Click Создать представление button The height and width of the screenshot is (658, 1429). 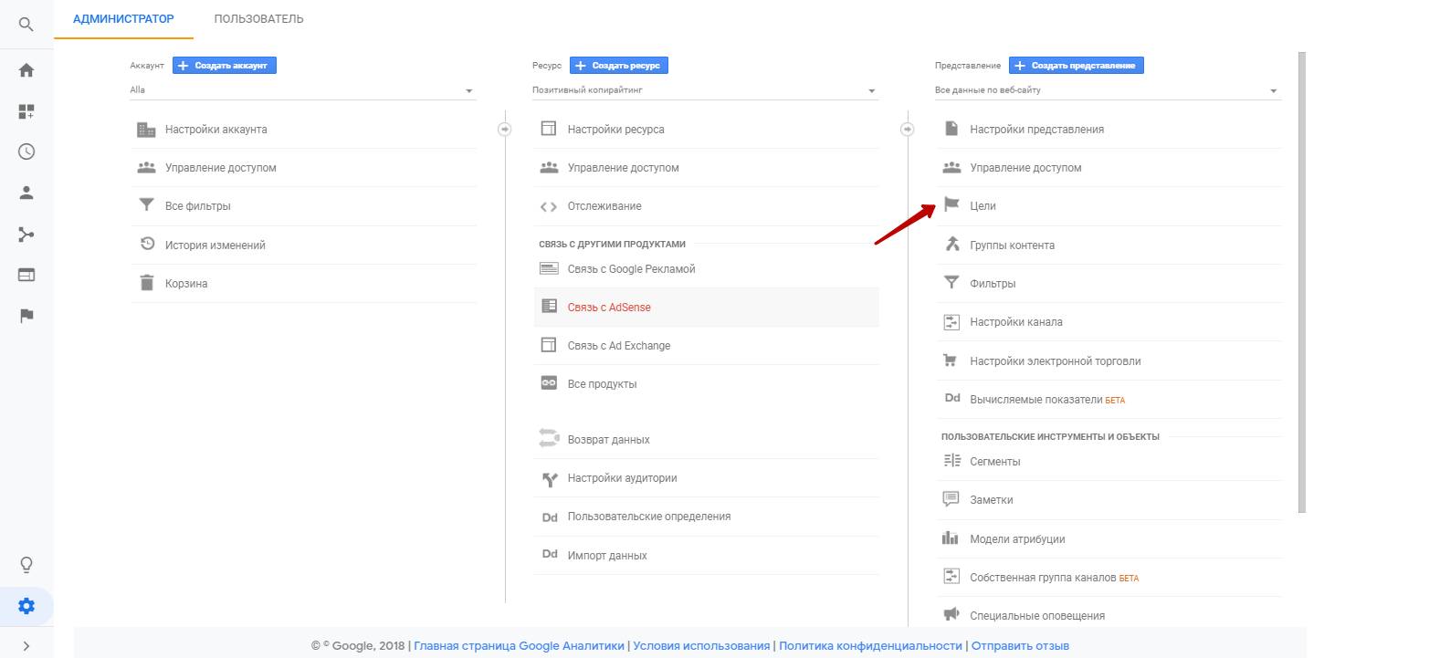pyautogui.click(x=1077, y=66)
